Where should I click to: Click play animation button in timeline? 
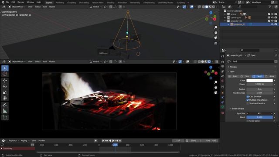coord(113,140)
